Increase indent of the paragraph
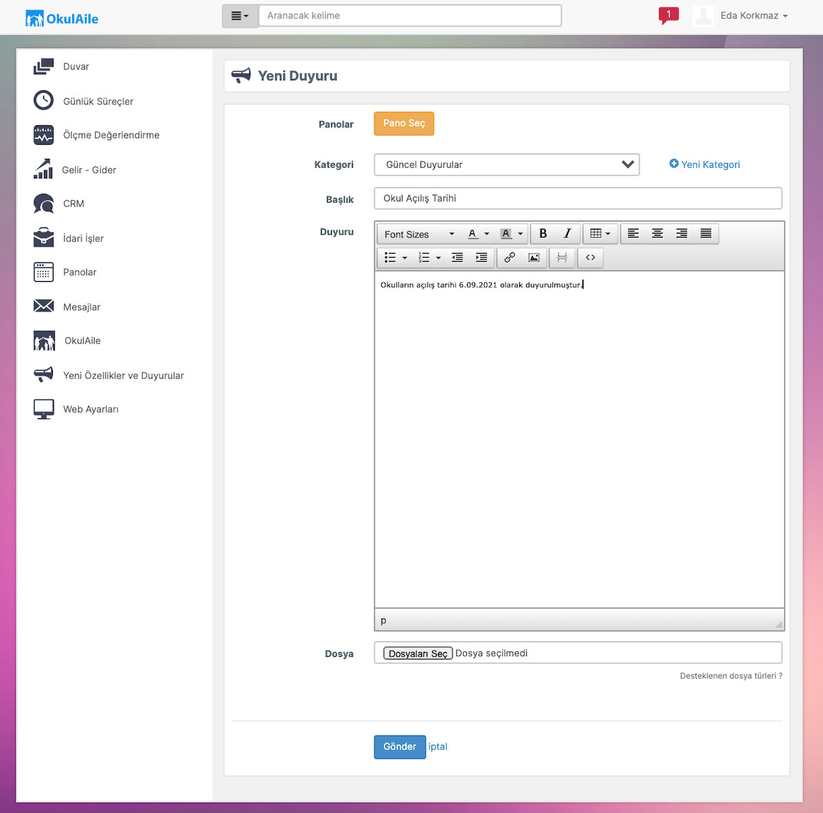The height and width of the screenshot is (813, 823). click(481, 258)
